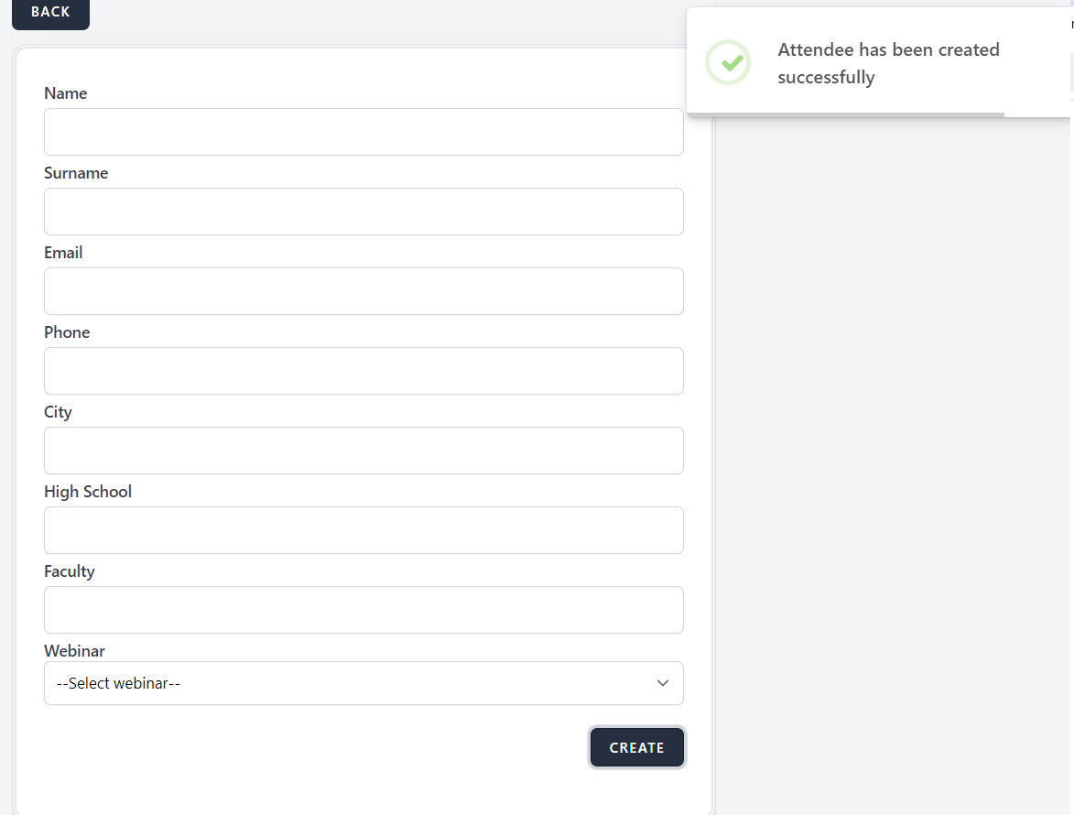Image resolution: width=1074 pixels, height=815 pixels.
Task: Click the toast notification progress bar
Action: click(845, 114)
